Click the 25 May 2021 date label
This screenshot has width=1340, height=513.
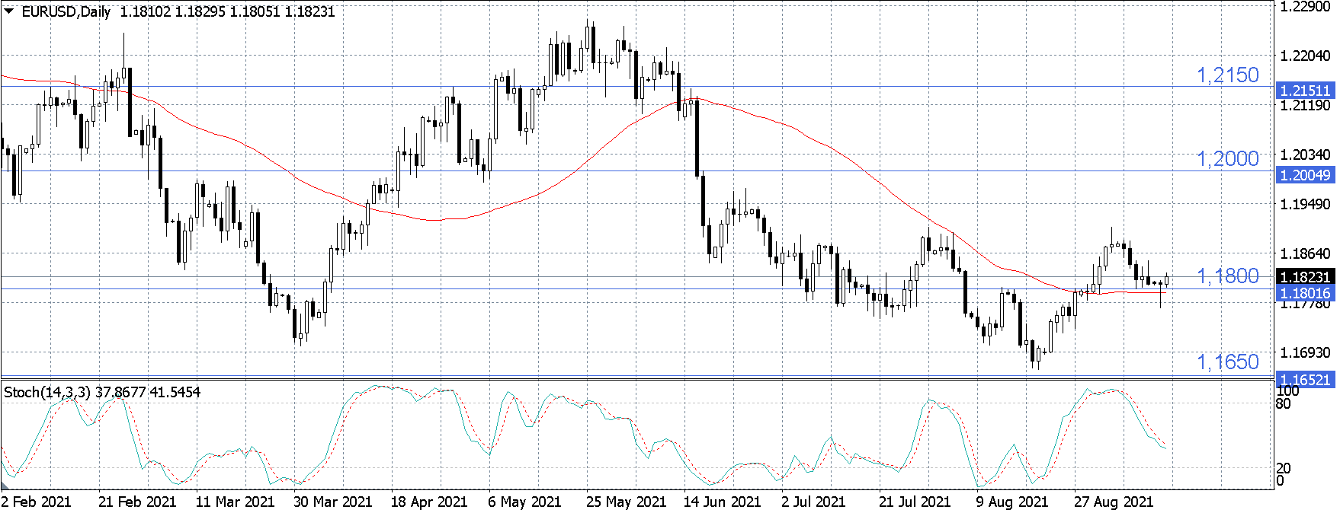point(626,502)
